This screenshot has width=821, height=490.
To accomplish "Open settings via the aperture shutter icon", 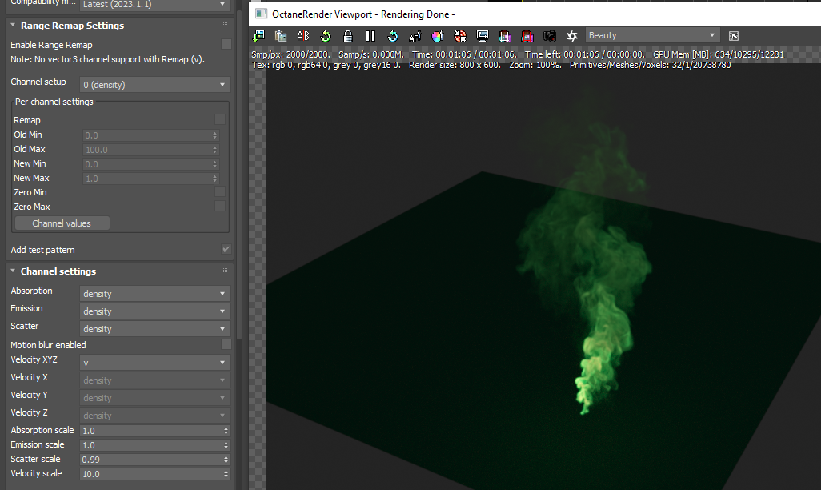I will point(572,36).
